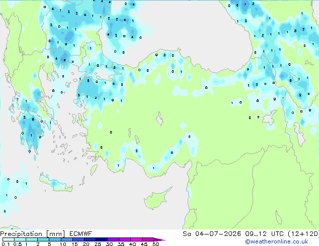The image size is (319, 246).
Task: Click the 5–10 mm legend swatch
Action: (x=55, y=239)
